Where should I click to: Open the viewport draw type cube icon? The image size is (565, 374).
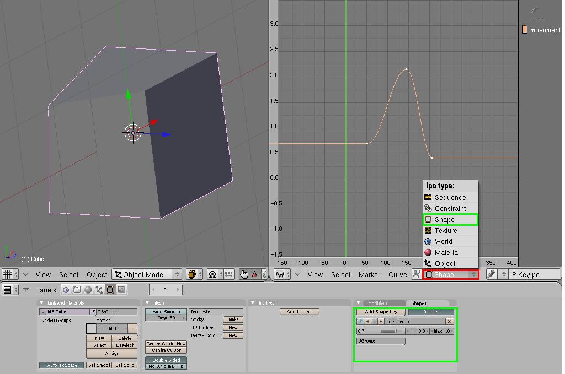[195, 274]
